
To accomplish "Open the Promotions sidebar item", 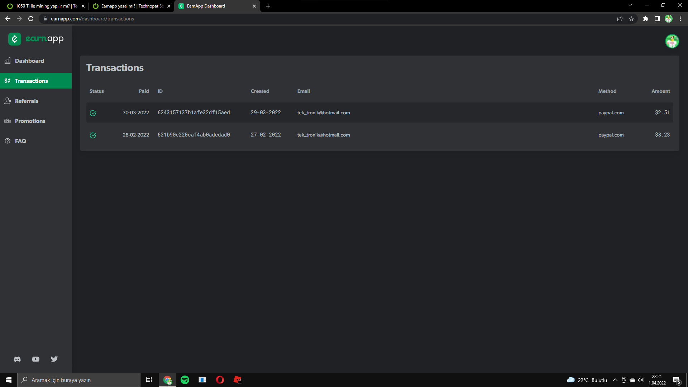I will click(x=30, y=121).
